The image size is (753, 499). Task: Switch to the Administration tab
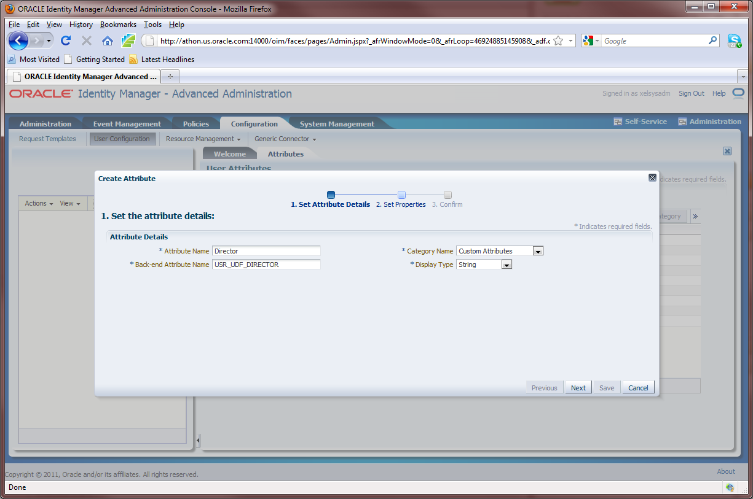(x=45, y=124)
